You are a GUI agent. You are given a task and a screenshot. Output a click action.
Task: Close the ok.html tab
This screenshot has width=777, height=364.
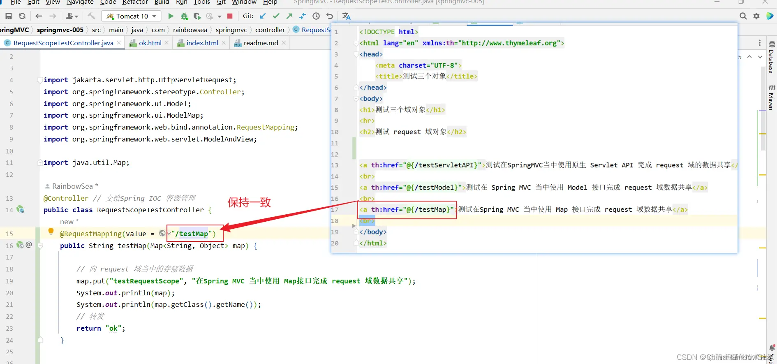point(166,43)
